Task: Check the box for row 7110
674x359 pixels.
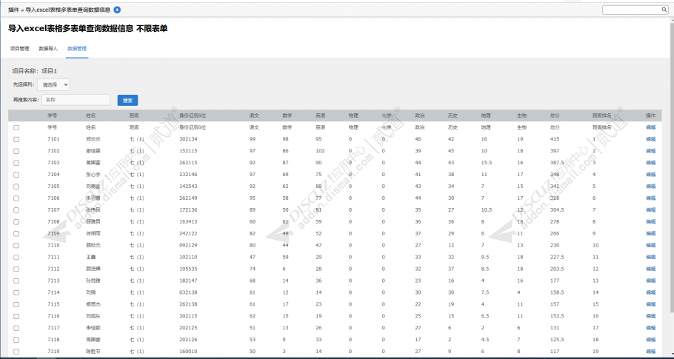Action: 16,246
